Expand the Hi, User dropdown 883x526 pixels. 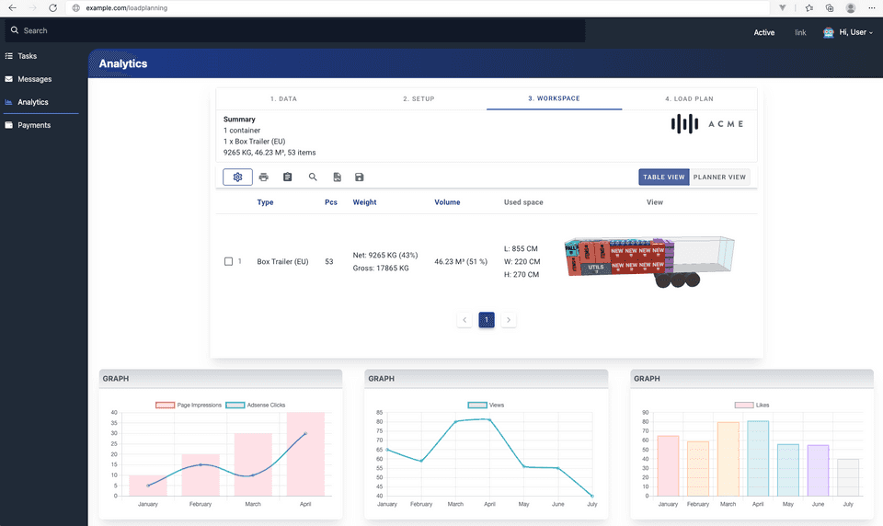[x=856, y=33]
